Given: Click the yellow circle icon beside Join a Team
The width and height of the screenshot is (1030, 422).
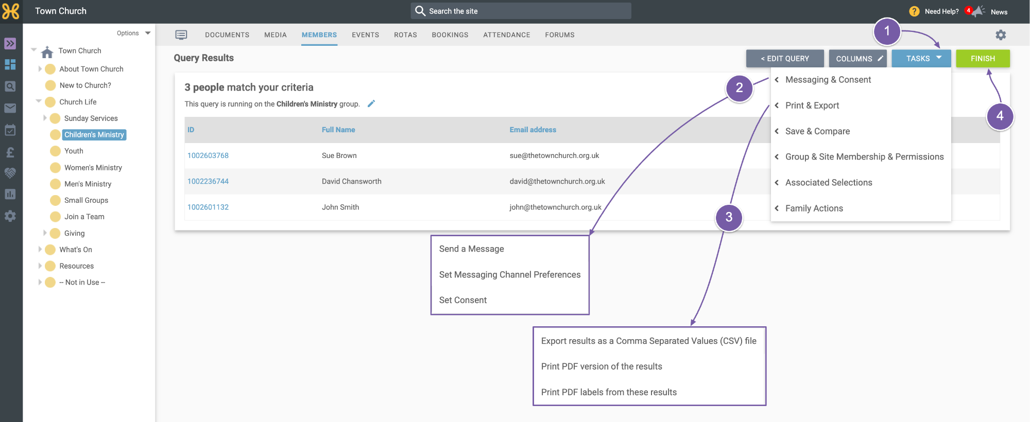Looking at the screenshot, I should 55,217.
